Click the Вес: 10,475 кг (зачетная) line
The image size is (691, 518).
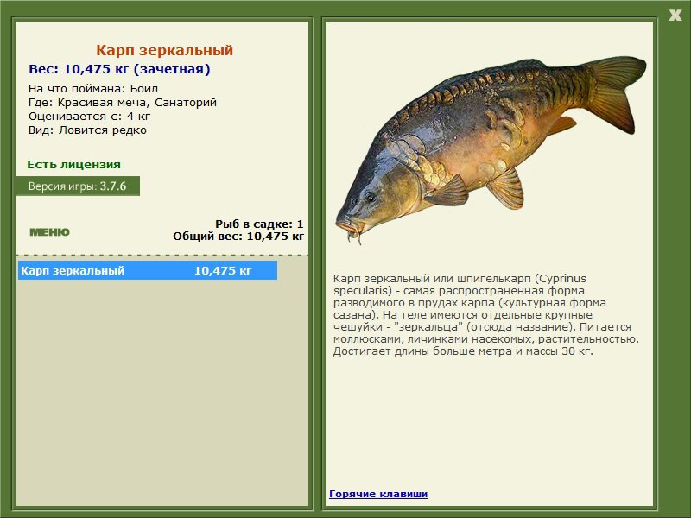click(x=119, y=69)
